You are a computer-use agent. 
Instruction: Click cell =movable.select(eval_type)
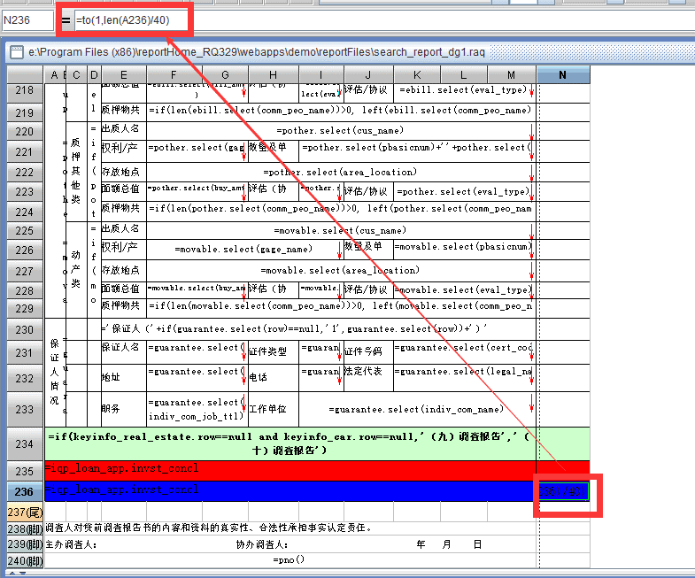coord(465,290)
